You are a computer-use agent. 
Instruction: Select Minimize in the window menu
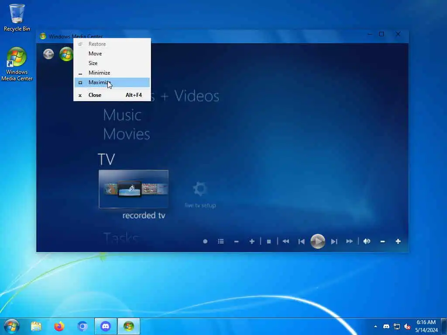click(x=112, y=73)
